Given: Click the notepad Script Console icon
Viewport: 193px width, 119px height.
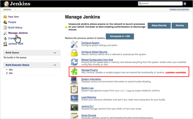Looking at the screenshot, I should pyautogui.click(x=74, y=116).
